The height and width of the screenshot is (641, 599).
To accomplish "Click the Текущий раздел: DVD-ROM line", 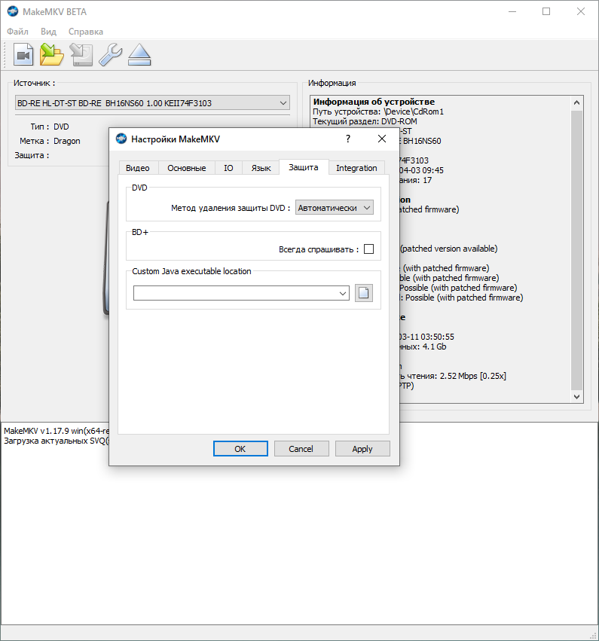I will tap(365, 121).
